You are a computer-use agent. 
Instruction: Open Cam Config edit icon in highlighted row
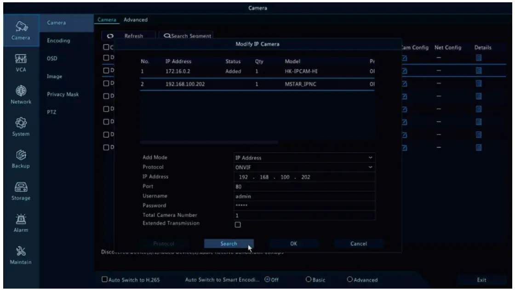click(x=404, y=71)
